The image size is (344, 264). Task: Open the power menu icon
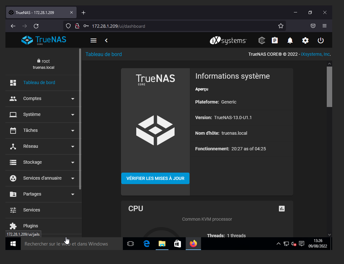point(320,40)
